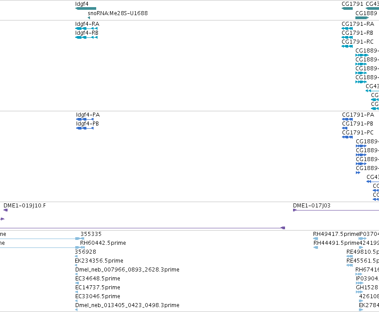Click the EST label starting RE49810

363,252
